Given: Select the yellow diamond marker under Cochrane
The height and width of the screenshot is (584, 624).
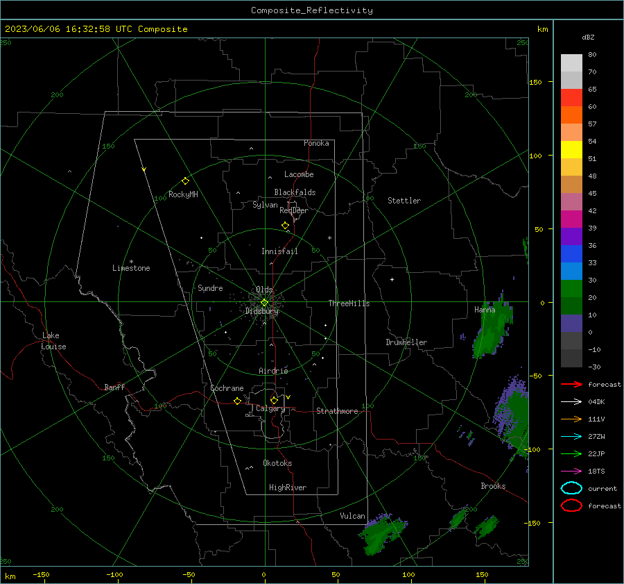Looking at the screenshot, I should point(237,401).
